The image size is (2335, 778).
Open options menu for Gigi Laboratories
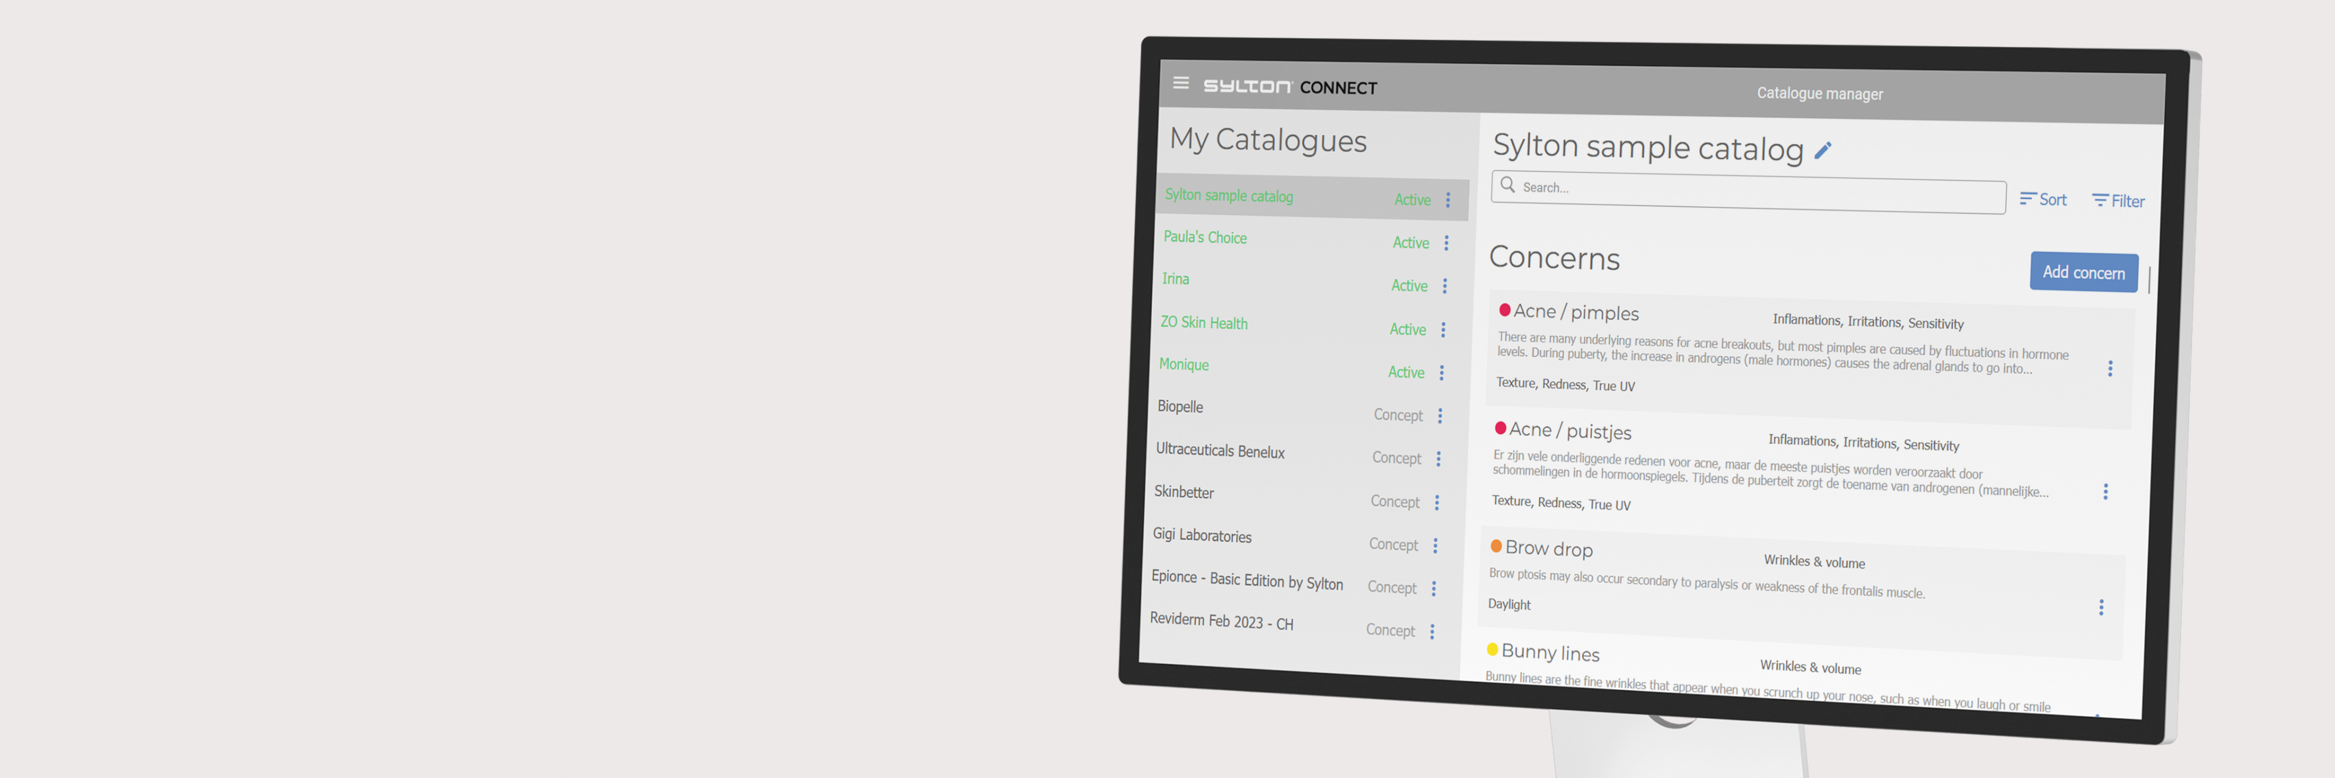click(1435, 546)
